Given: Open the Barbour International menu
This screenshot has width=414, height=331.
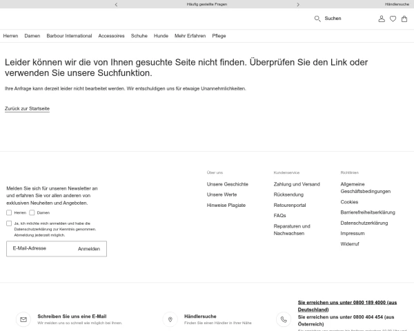Looking at the screenshot, I should coord(69,36).
